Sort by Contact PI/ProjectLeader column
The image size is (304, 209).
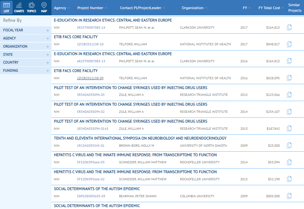tap(142, 8)
